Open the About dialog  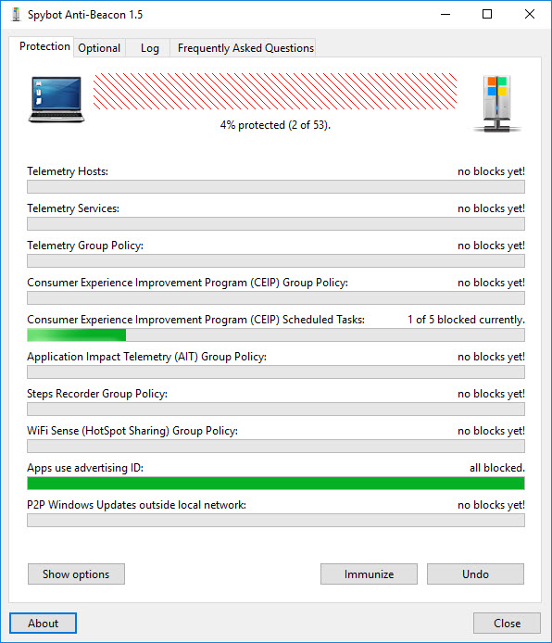click(x=43, y=623)
